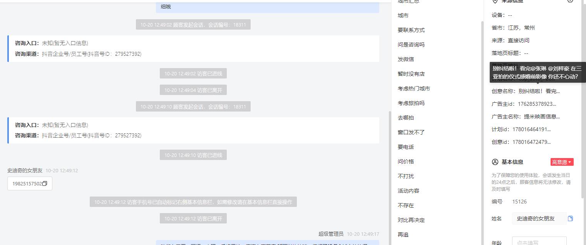The height and width of the screenshot is (245, 586).
Task: Pick the 对比再决定 quick reply
Action: tap(411, 220)
